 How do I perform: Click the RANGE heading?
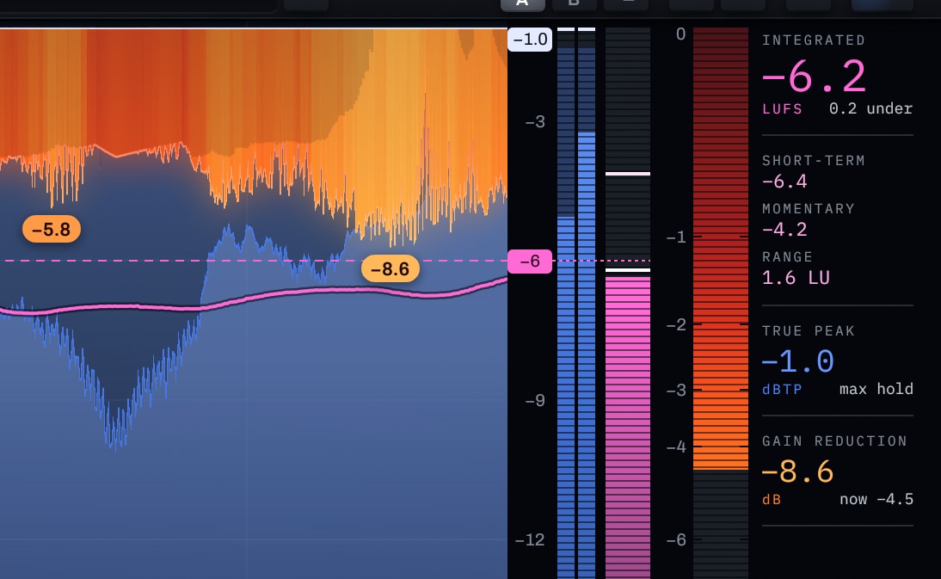[787, 256]
